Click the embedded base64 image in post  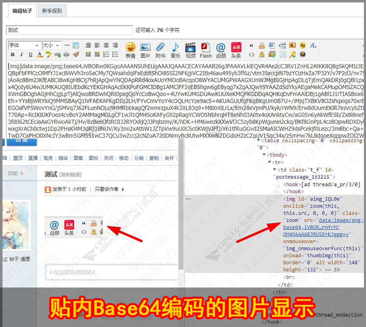74,227
